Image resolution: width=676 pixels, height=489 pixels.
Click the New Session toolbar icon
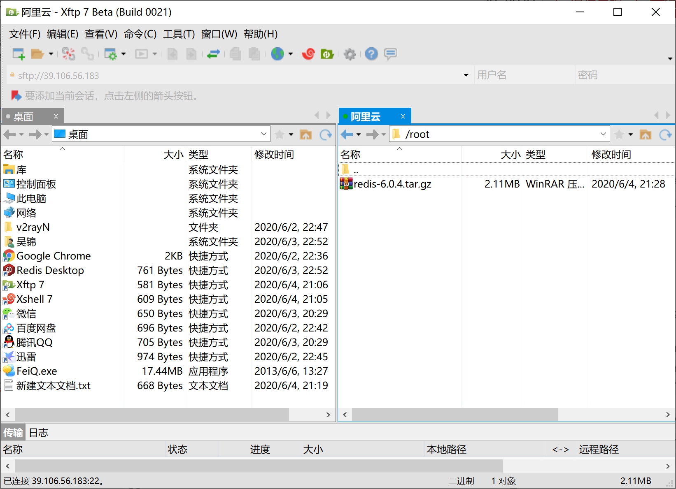point(19,54)
